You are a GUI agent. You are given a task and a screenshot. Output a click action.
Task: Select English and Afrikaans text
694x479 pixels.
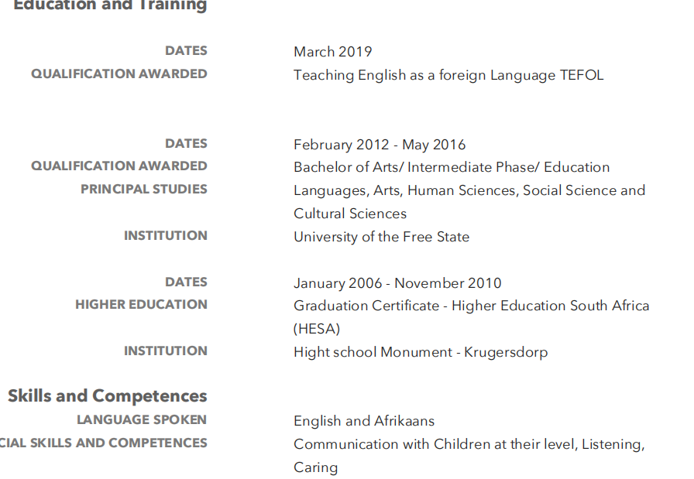point(364,421)
